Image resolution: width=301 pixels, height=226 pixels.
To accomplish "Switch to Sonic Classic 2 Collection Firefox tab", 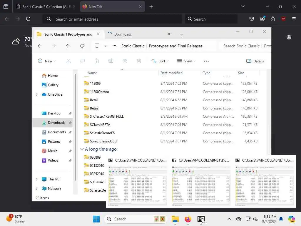I will (46, 6).
